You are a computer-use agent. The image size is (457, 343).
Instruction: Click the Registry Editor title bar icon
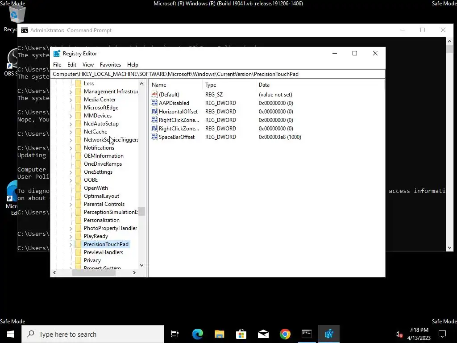pos(57,54)
